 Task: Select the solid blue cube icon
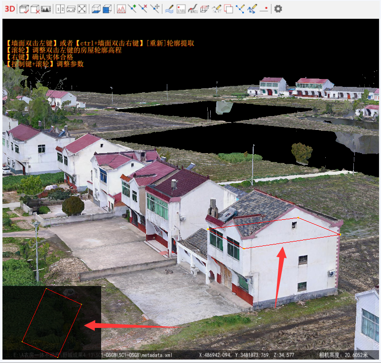pos(107,8)
